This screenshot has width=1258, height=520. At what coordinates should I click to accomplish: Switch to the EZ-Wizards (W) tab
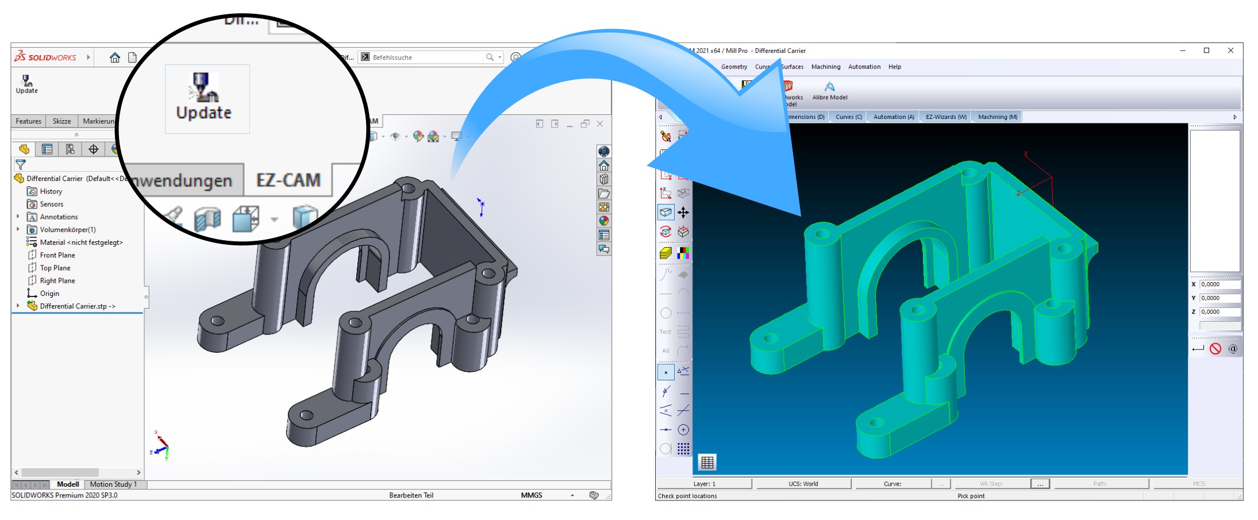coord(945,117)
